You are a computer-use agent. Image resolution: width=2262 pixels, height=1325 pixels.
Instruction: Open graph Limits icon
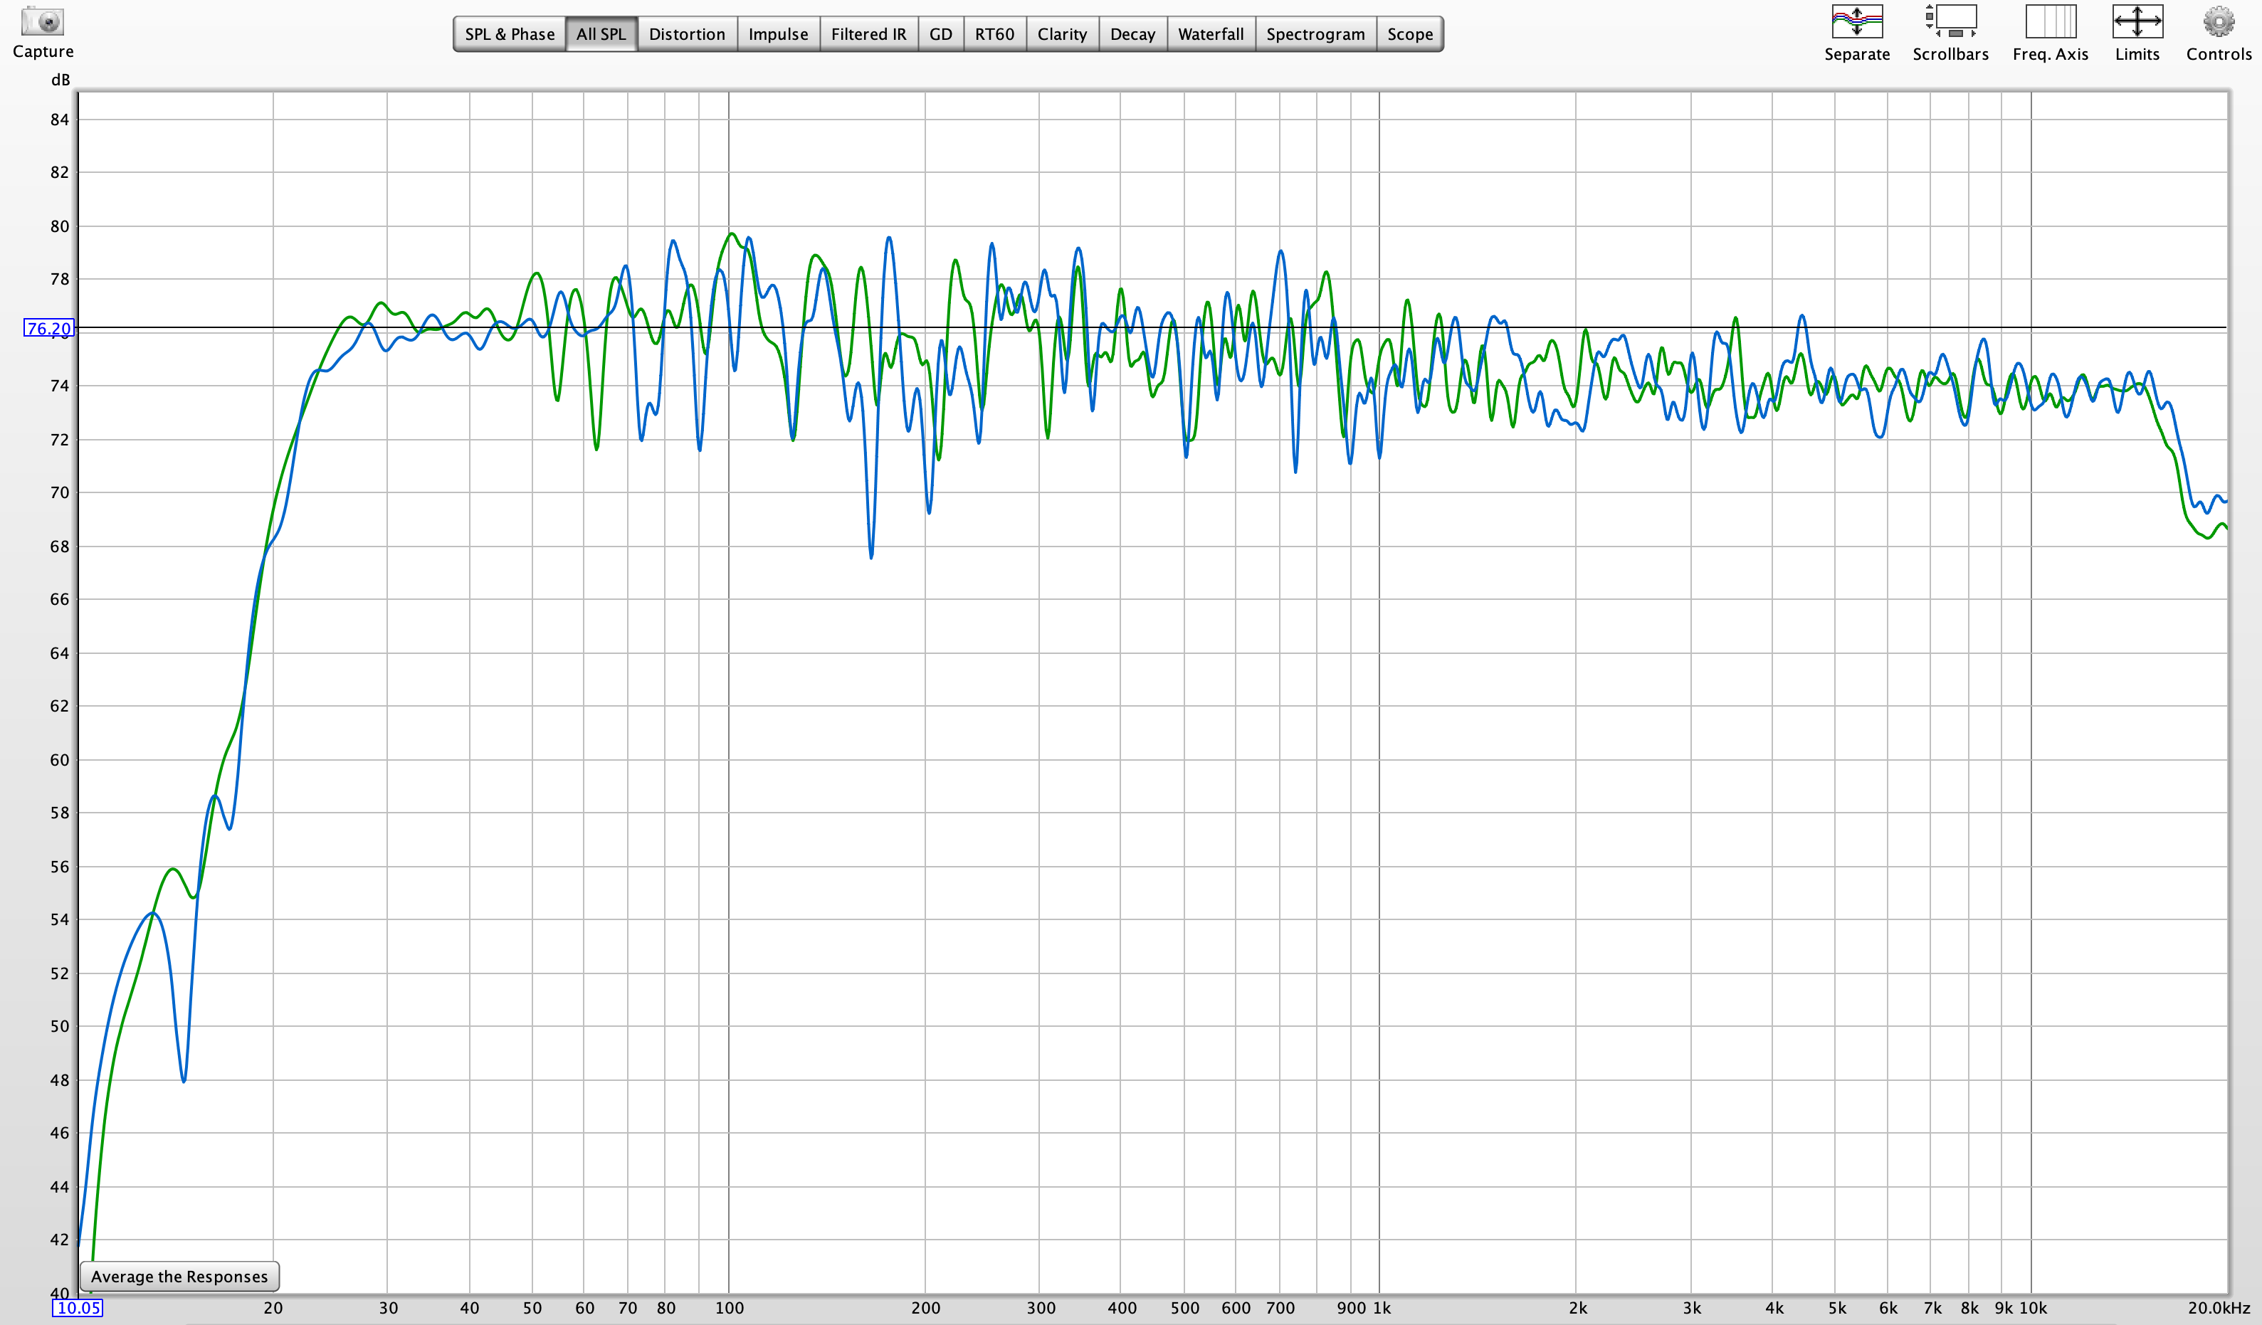[x=2136, y=21]
